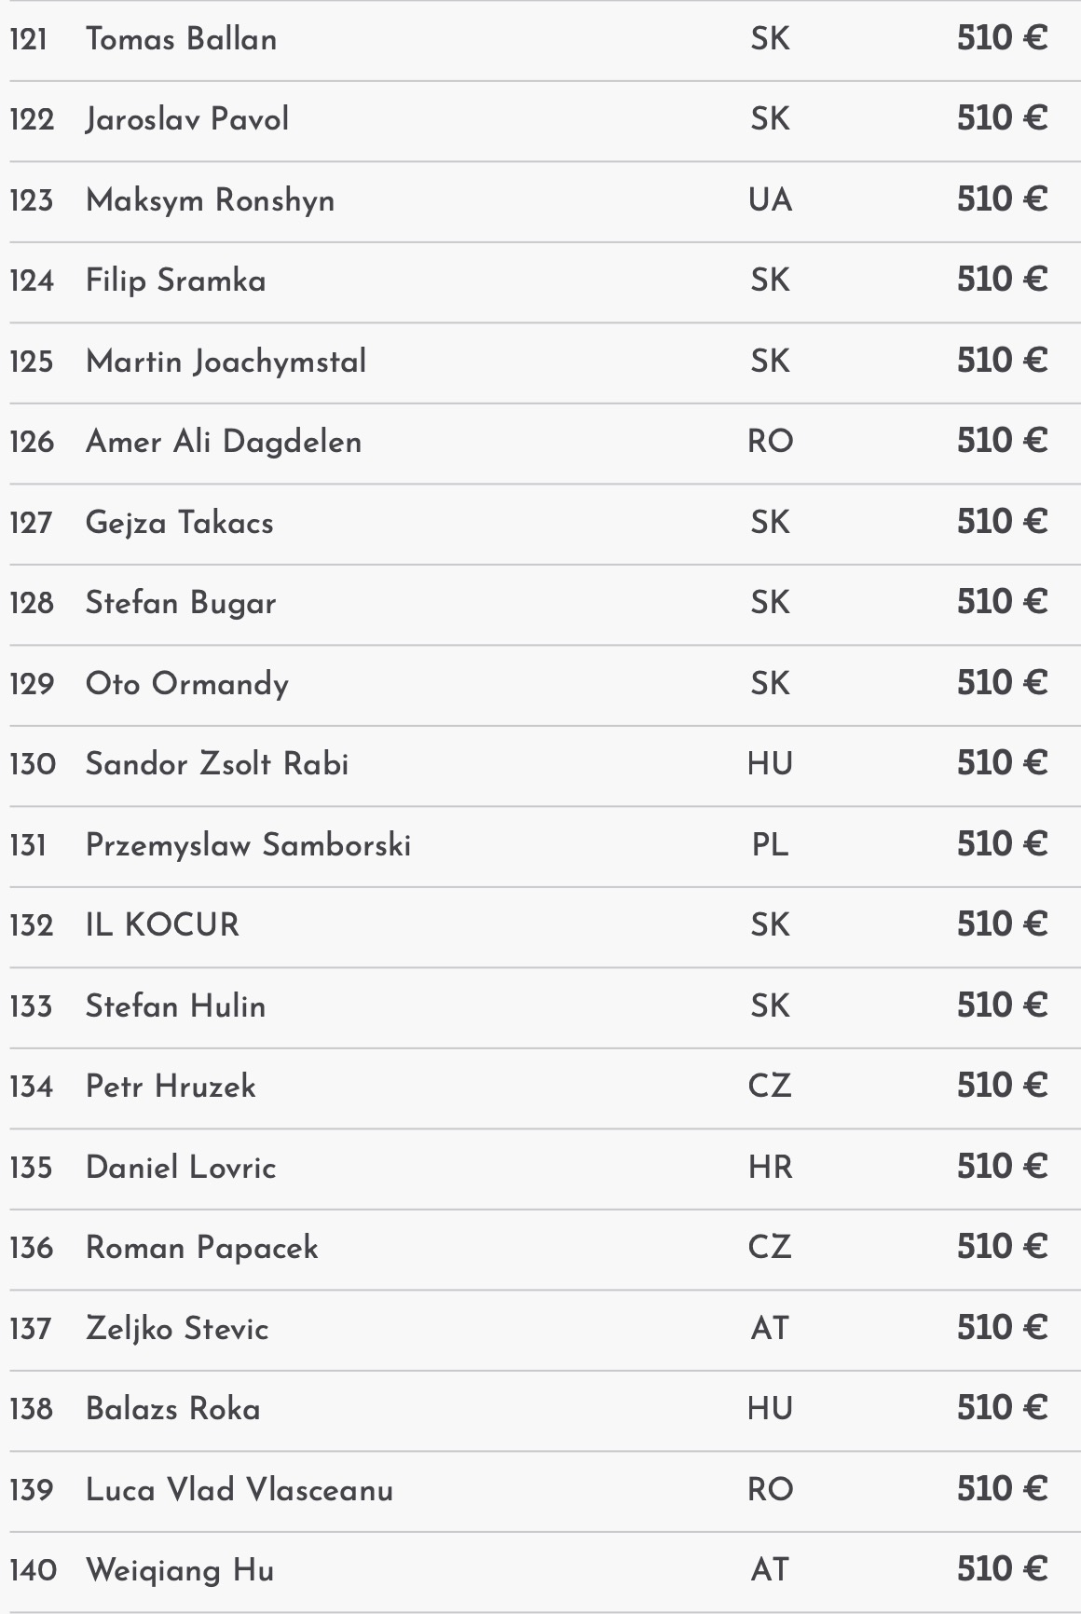The width and height of the screenshot is (1081, 1614).
Task: Click the UA country code
Action: point(770,200)
